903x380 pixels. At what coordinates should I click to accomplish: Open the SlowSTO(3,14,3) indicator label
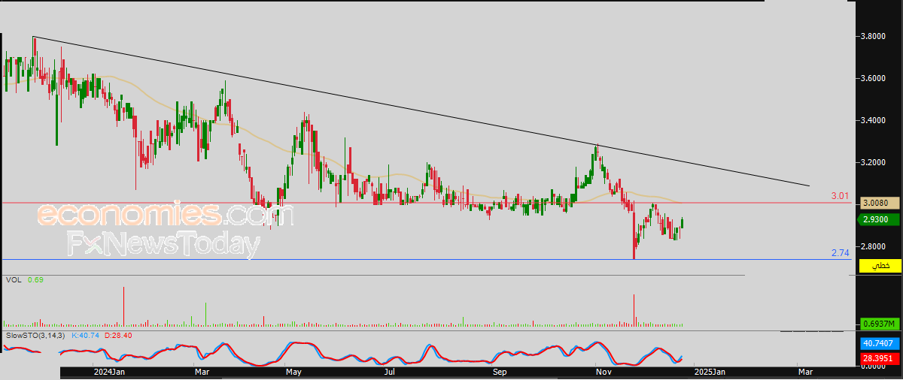pos(35,335)
